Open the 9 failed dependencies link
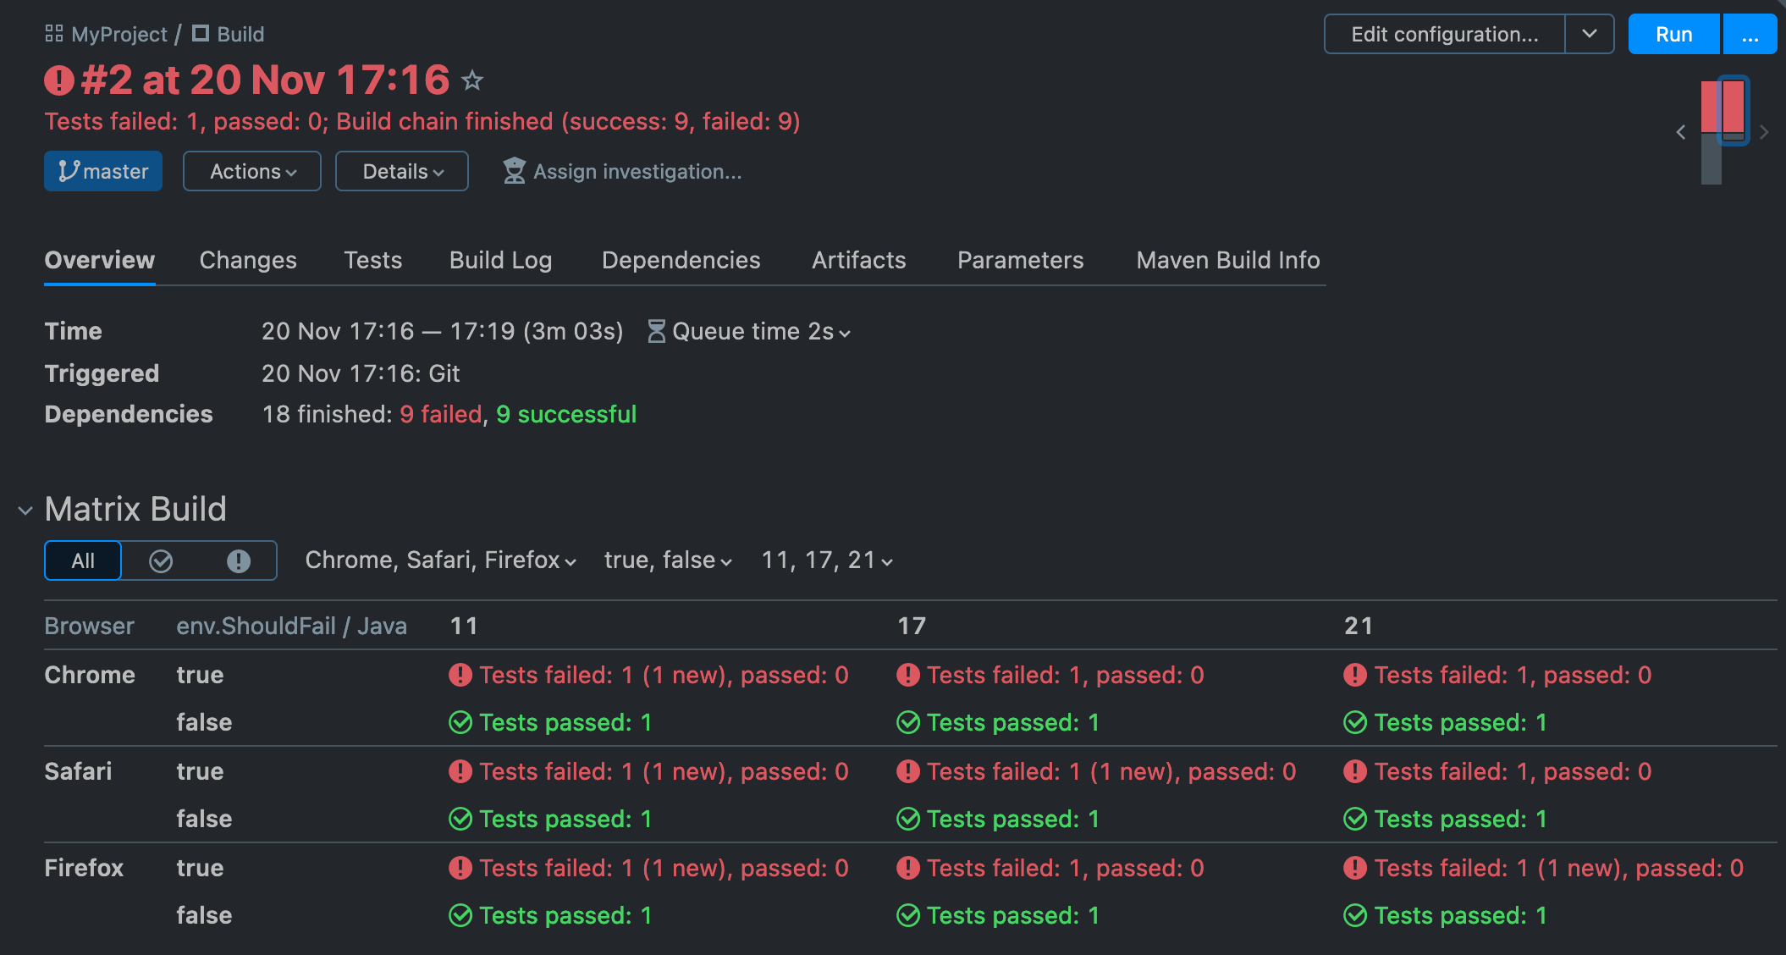The height and width of the screenshot is (955, 1786). pyautogui.click(x=441, y=414)
